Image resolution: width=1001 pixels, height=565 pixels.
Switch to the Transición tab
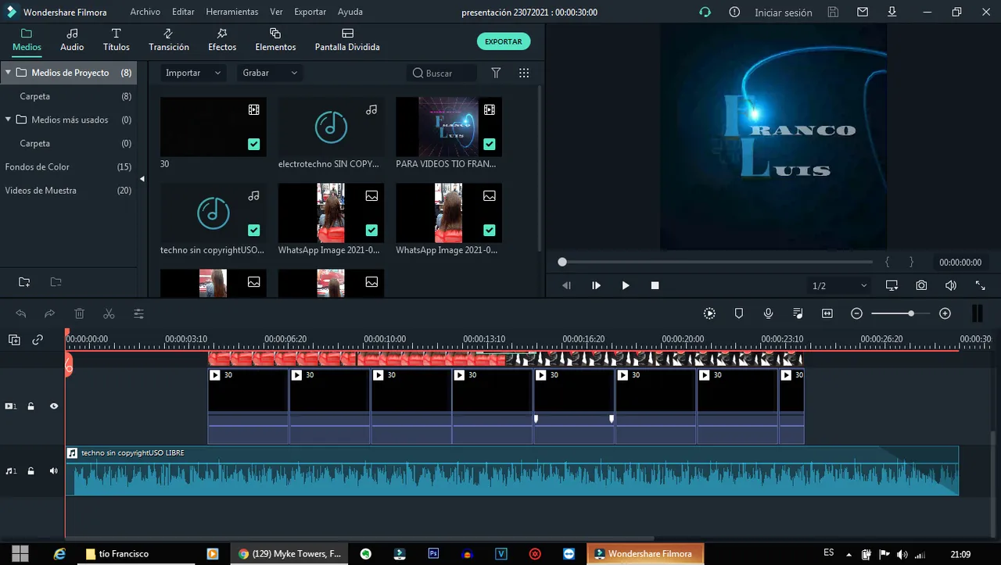[169, 40]
